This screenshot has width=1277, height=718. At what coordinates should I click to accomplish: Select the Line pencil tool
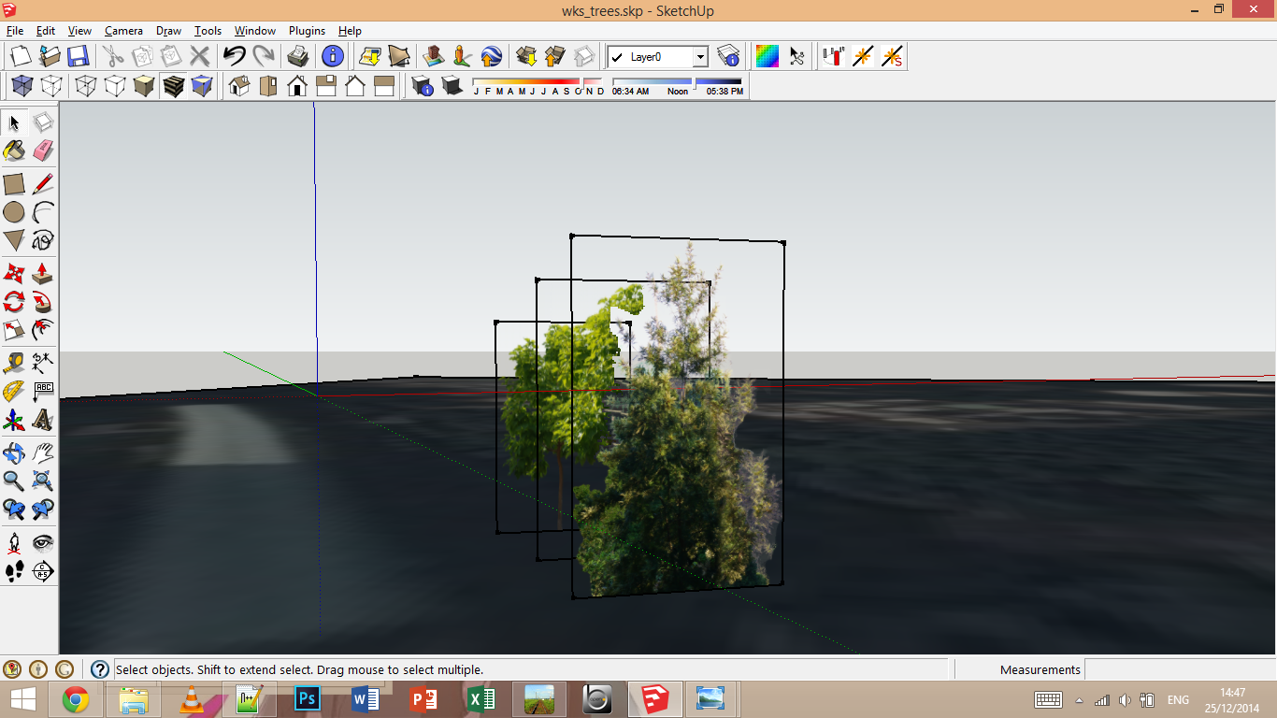43,183
